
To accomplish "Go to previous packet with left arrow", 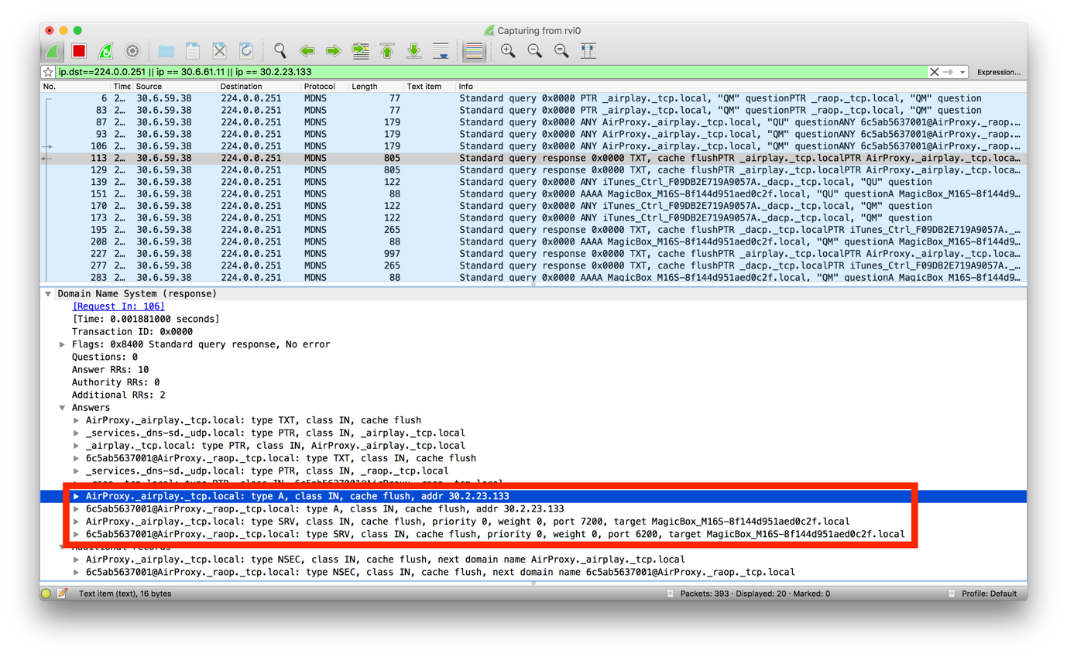I will 307,51.
